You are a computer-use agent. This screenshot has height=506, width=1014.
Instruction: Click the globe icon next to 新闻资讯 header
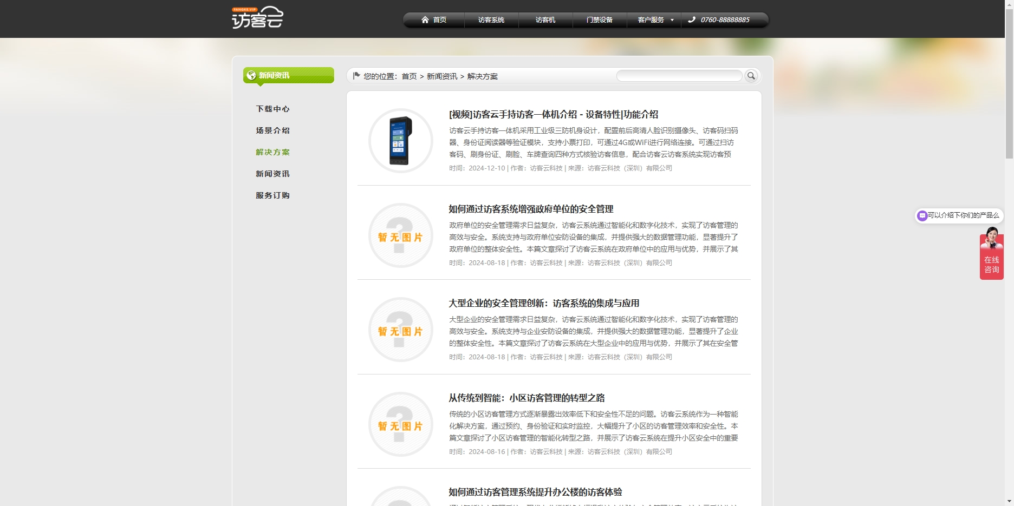click(251, 75)
